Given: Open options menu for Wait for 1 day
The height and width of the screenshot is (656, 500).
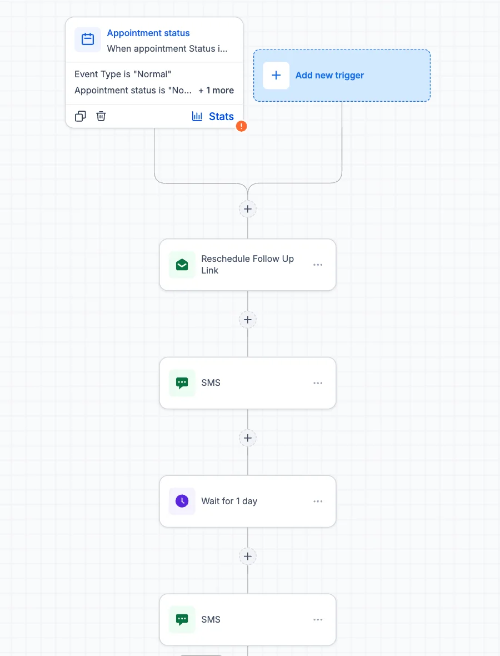Looking at the screenshot, I should coord(318,501).
